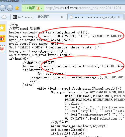Viewport: 125px width, 137px height.
Task: Click the 'exit;' line
Action: click(x=34, y=81)
